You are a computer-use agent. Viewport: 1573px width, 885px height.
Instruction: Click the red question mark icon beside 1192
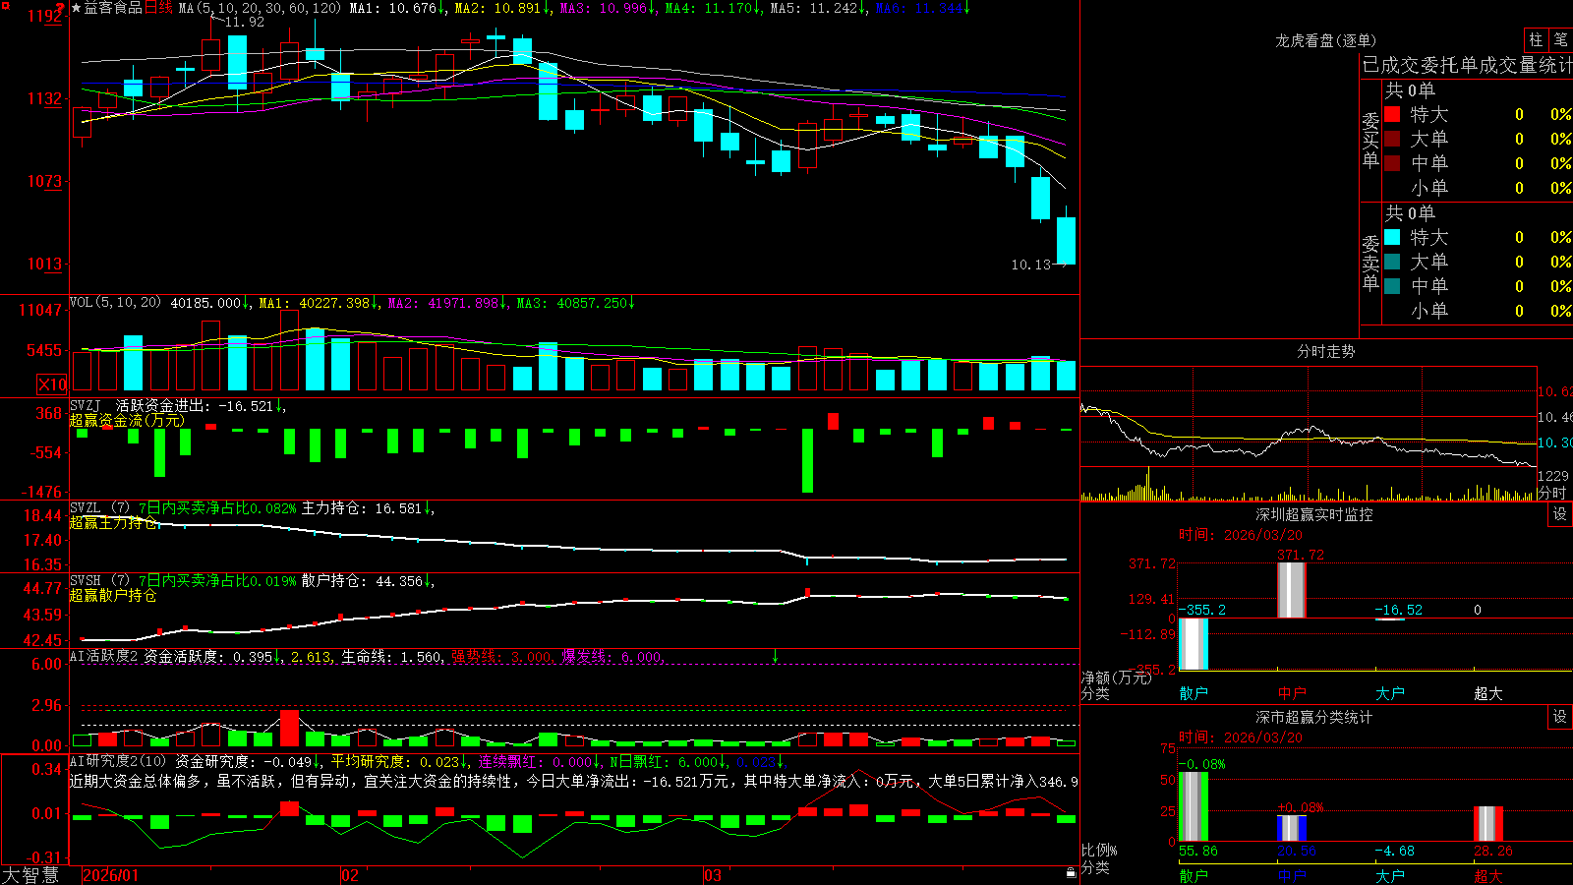coord(60,9)
